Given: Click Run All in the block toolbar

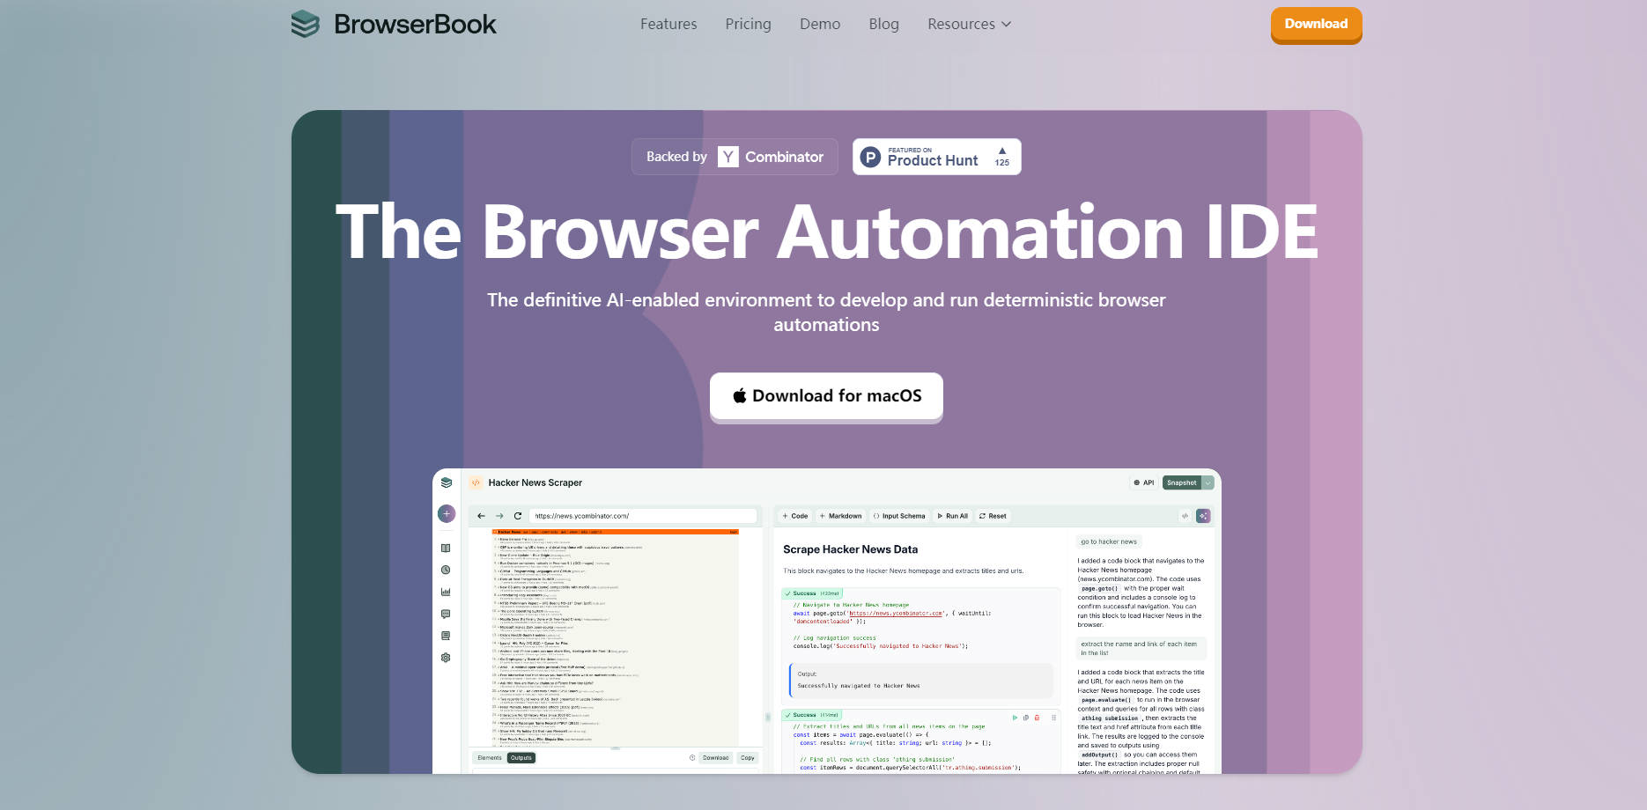Looking at the screenshot, I should pyautogui.click(x=952, y=516).
